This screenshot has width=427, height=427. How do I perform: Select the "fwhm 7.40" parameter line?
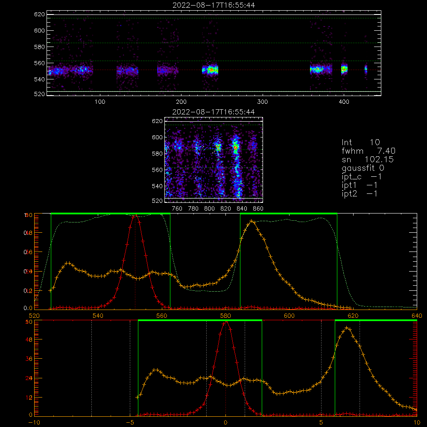pyautogui.click(x=369, y=151)
